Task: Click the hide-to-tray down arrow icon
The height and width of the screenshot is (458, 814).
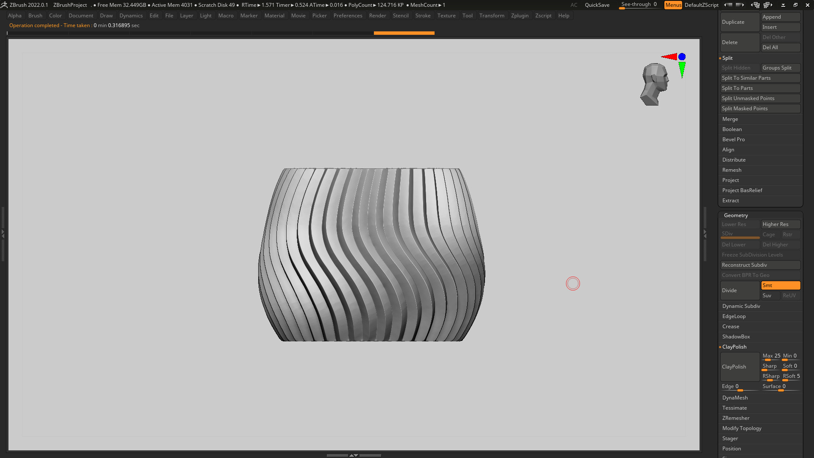Action: coord(783,5)
